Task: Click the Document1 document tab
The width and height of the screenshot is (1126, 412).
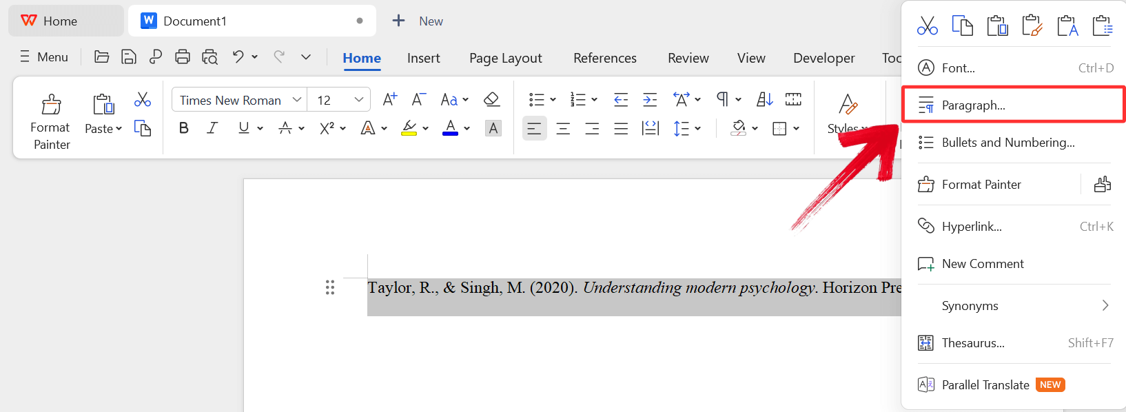Action: [252, 21]
